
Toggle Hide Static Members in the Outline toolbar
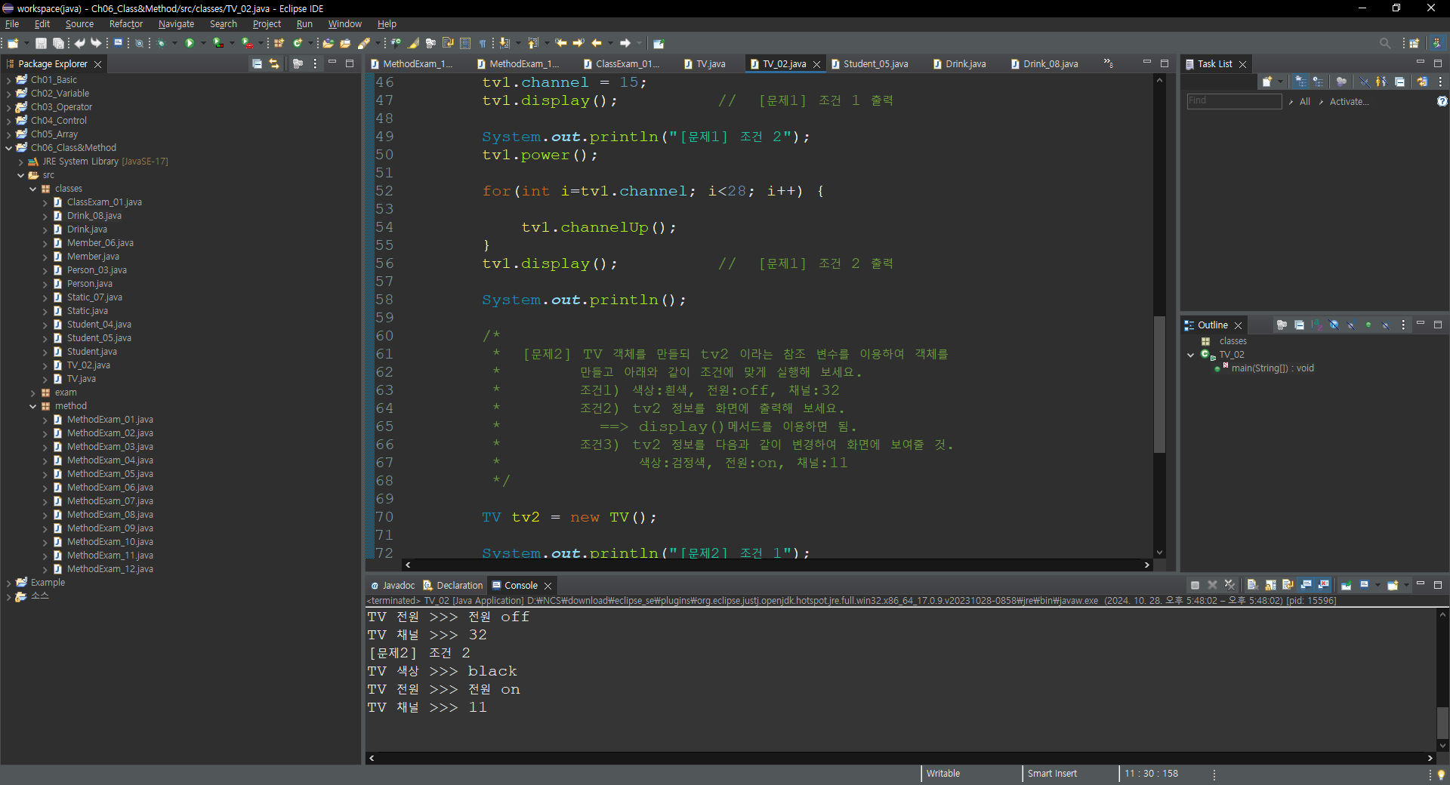(1351, 325)
